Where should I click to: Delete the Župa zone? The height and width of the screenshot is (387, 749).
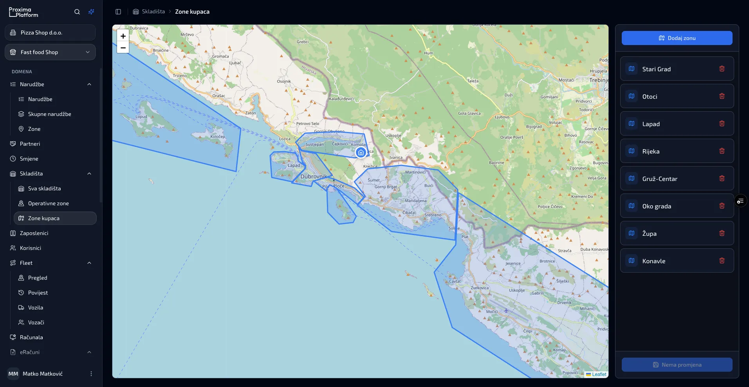click(722, 233)
